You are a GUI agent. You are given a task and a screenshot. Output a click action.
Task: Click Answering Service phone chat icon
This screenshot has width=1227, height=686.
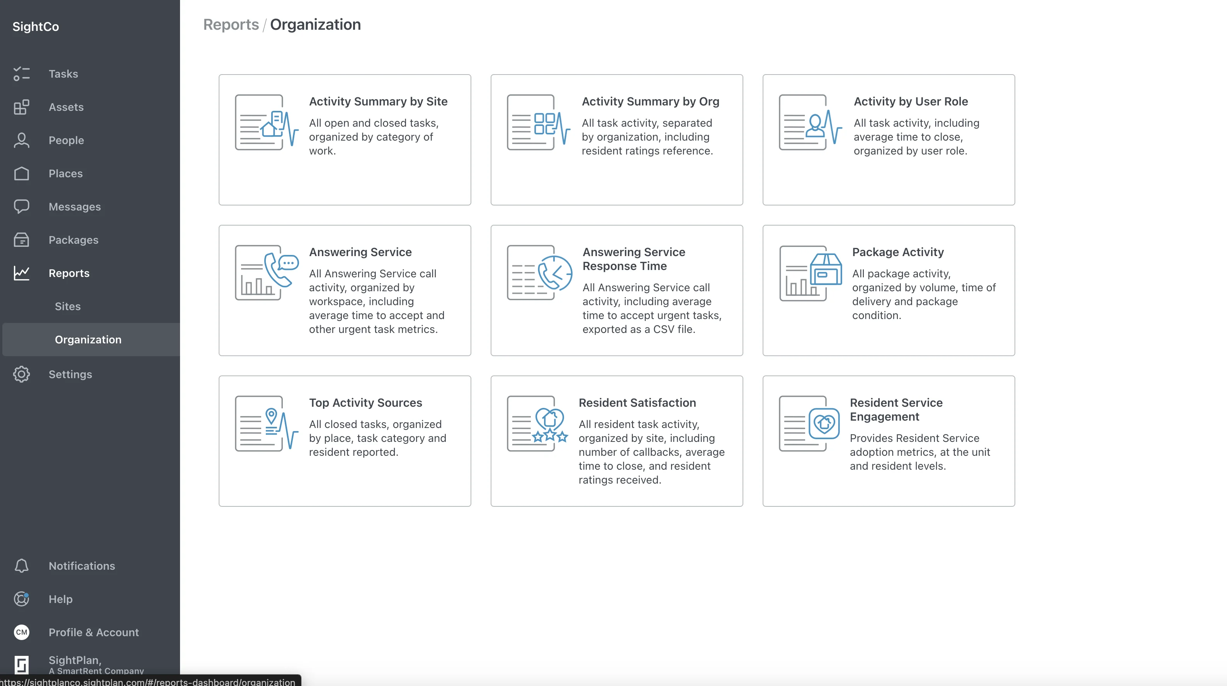click(x=267, y=273)
